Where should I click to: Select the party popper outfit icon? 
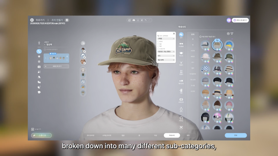(39, 72)
